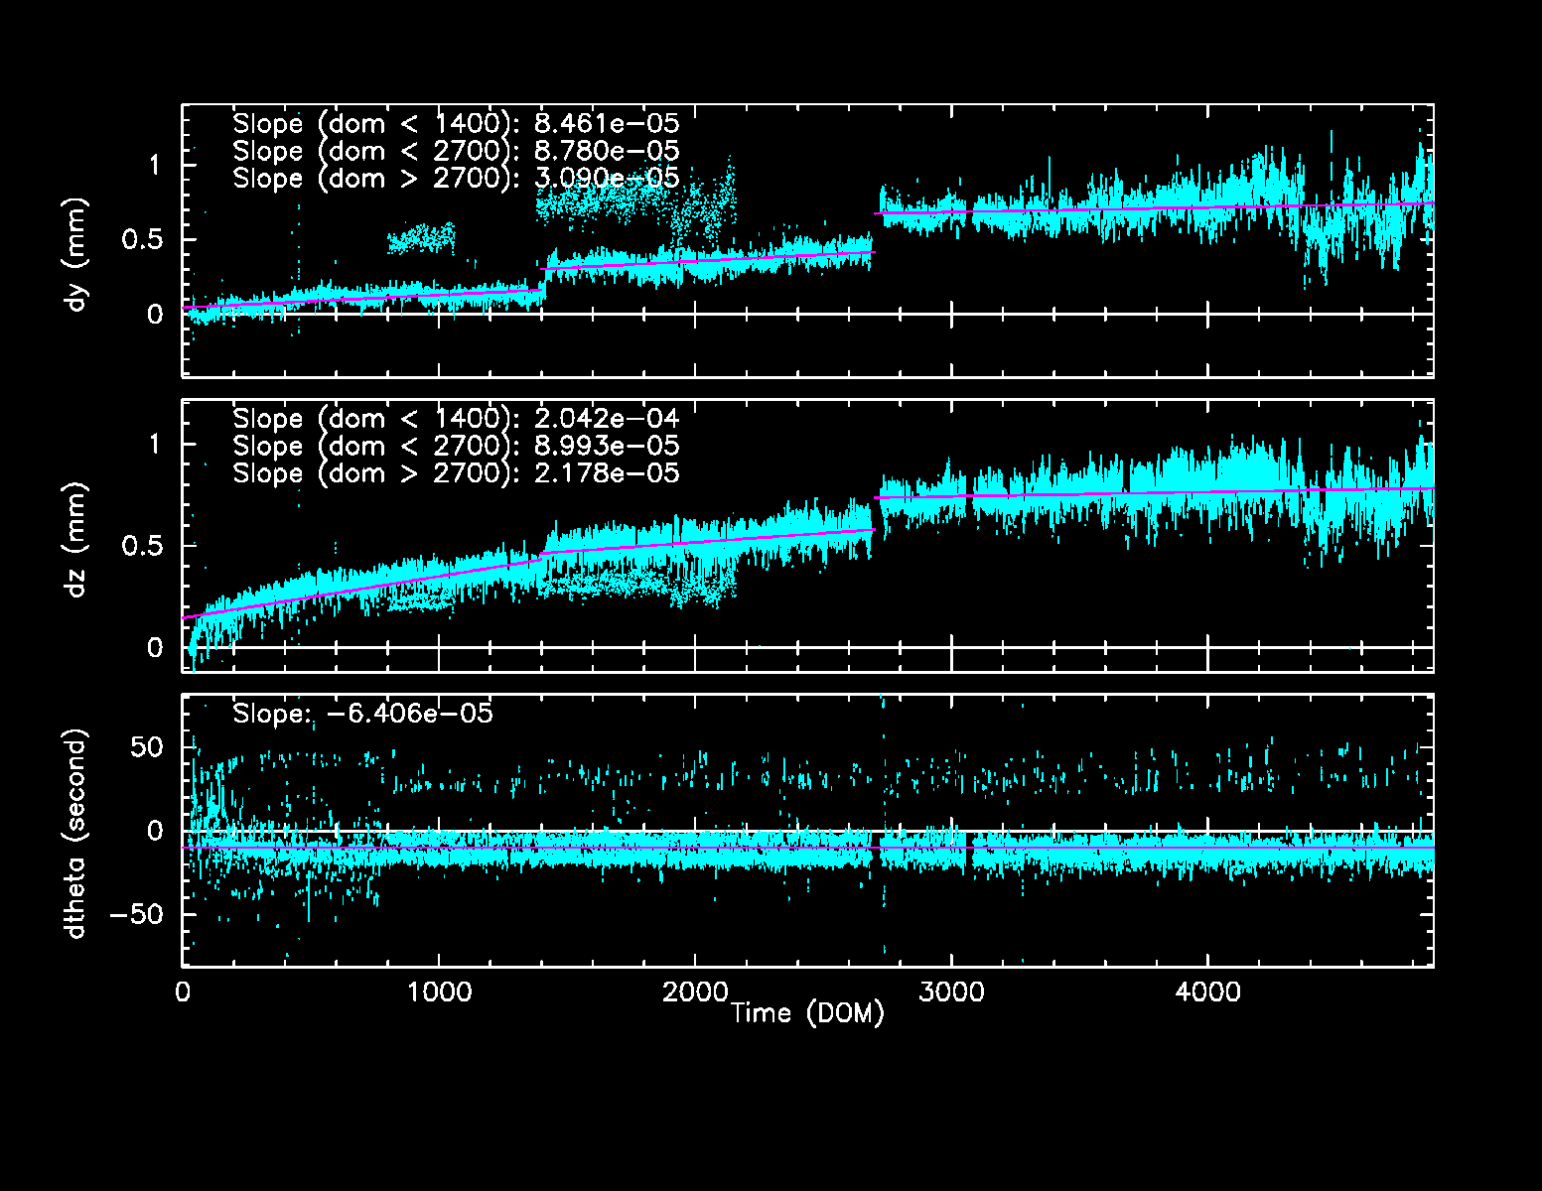Click the dy slope 3.090e-05 annotation
Screen dimensions: 1542x1191
point(456,178)
